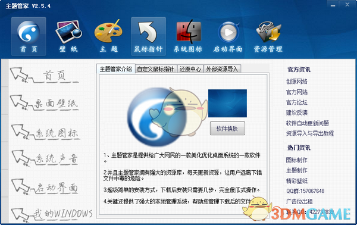Open the 启动界面 boot screen icon

tap(228, 36)
